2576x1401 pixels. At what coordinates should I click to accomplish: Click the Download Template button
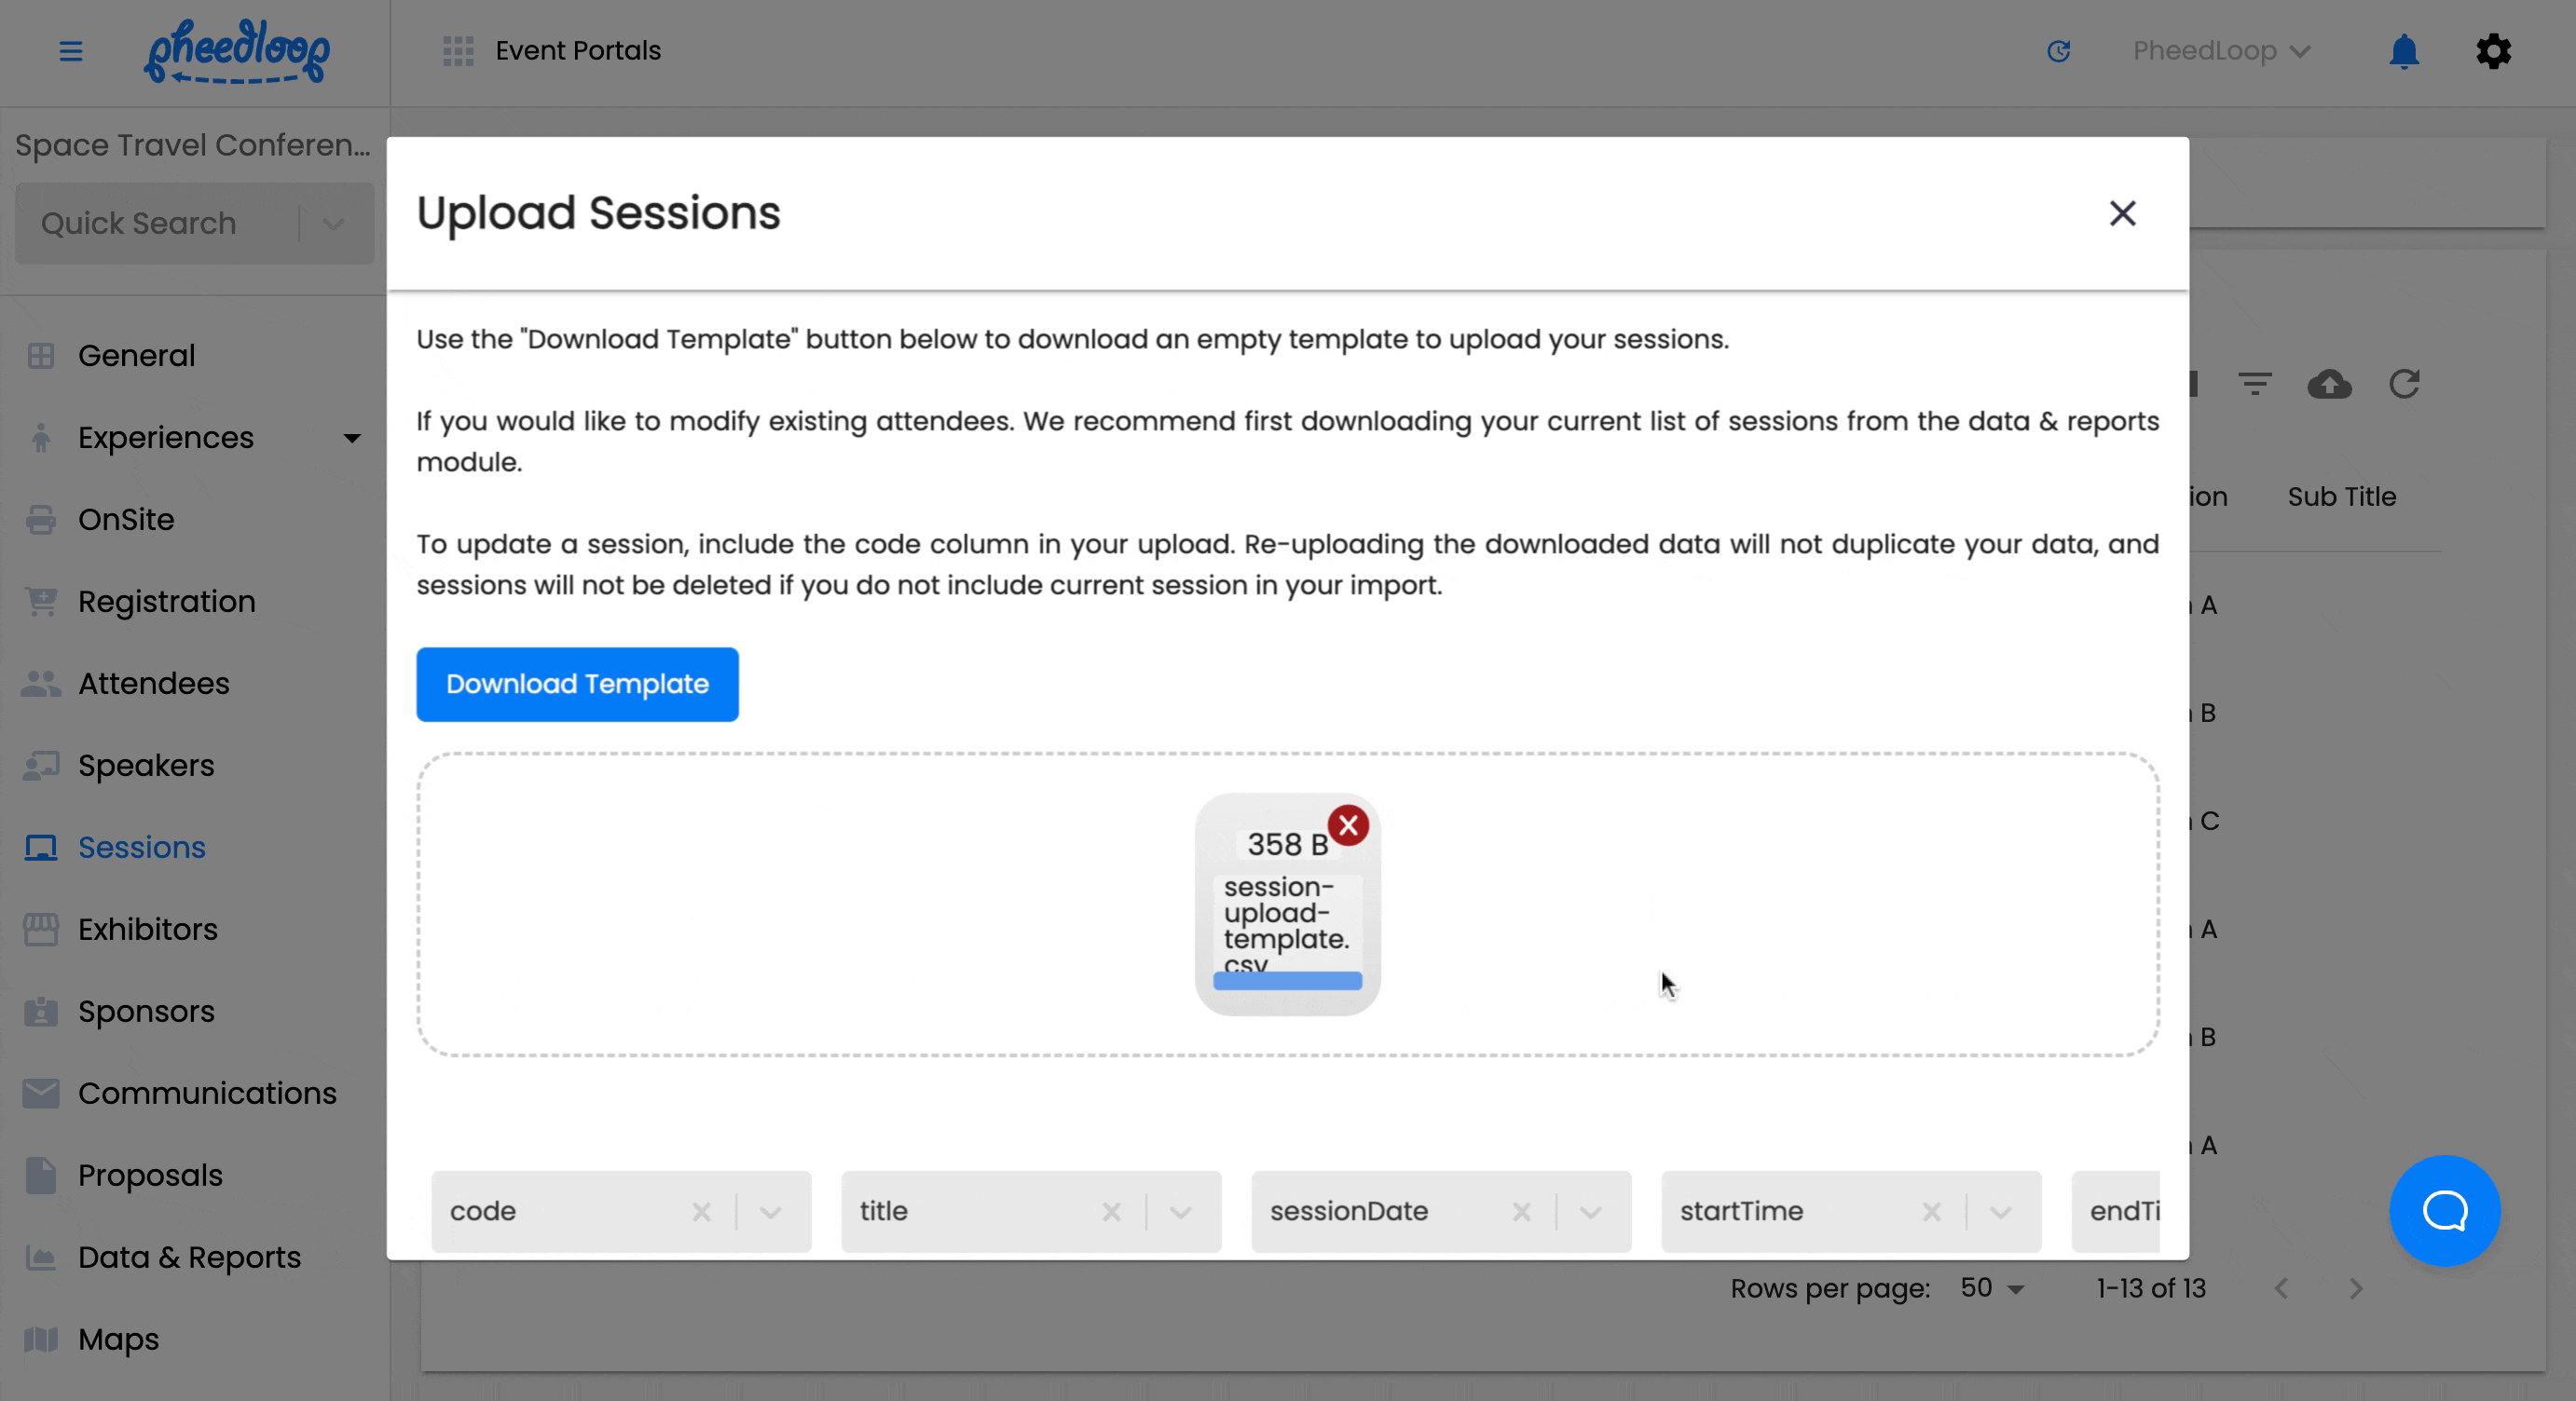pyautogui.click(x=577, y=685)
